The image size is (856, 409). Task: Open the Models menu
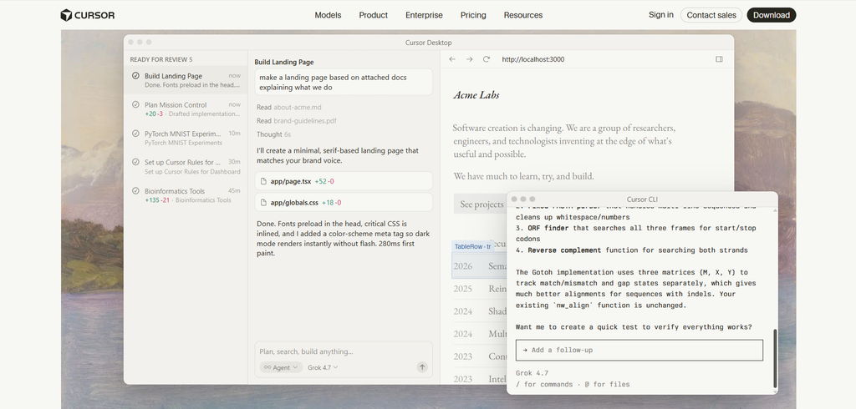328,15
